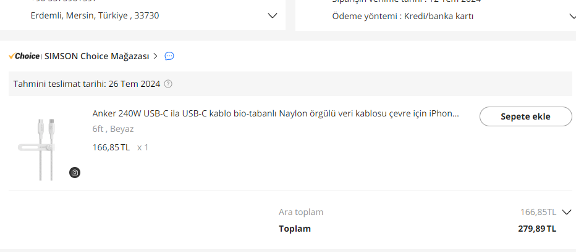Viewport: 576px width, 252px height.
Task: Click the 166,85 TL item price
Action: [x=111, y=147]
